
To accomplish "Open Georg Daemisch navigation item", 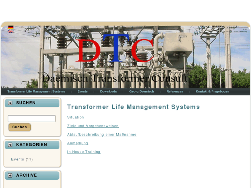I will [x=142, y=91].
